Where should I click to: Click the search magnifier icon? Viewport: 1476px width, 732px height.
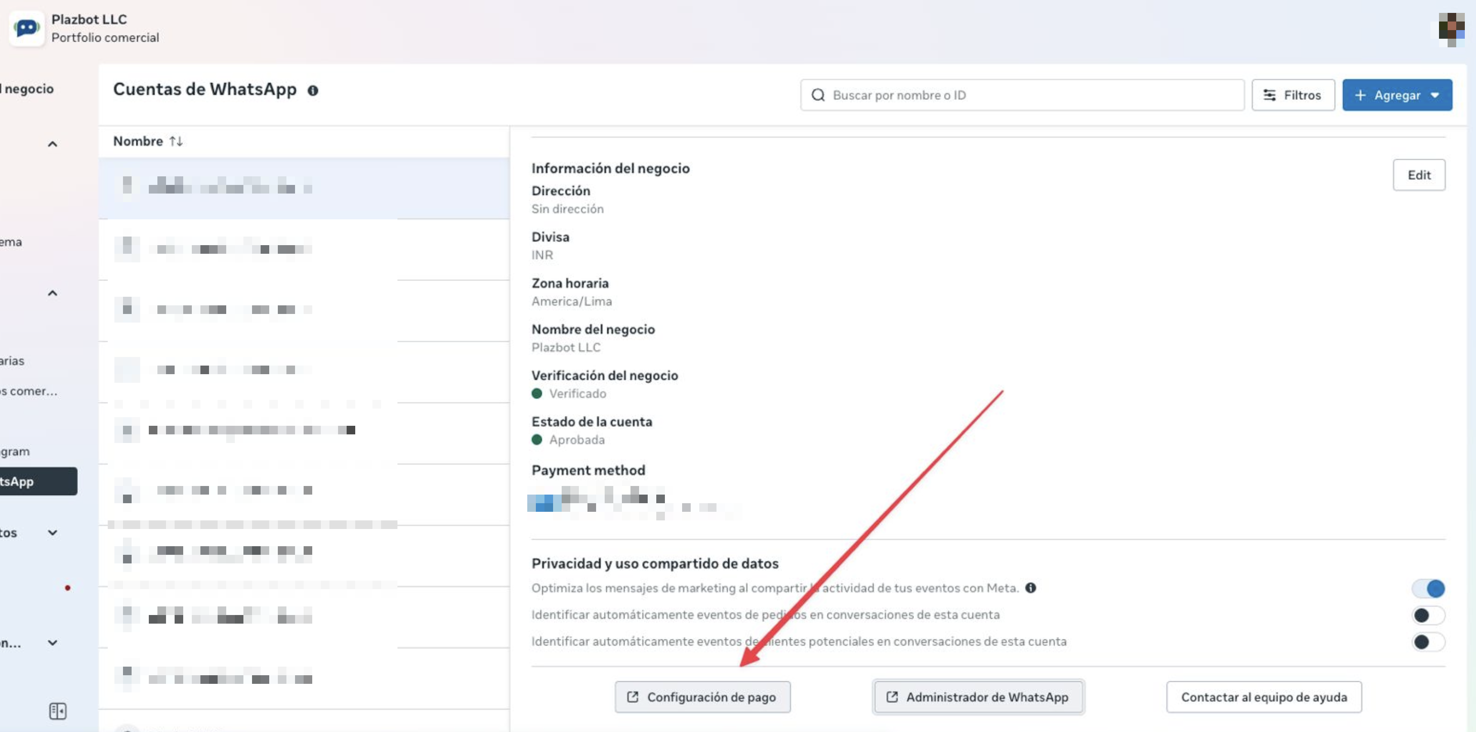[x=818, y=95]
